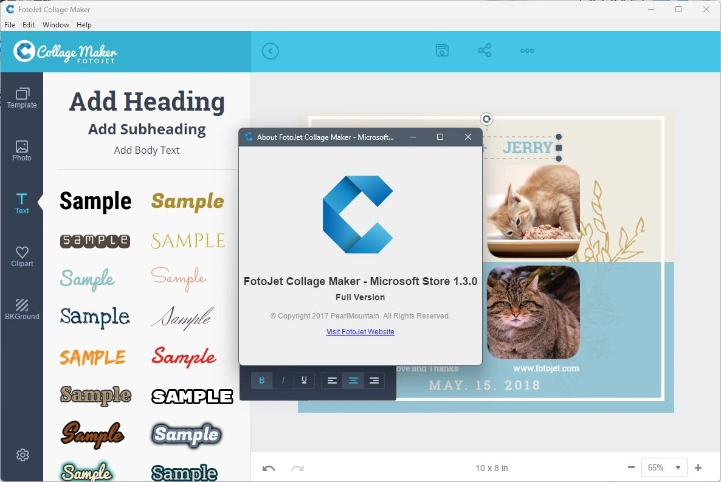
Task: Pick the black bold Sample text style
Action: tap(95, 201)
